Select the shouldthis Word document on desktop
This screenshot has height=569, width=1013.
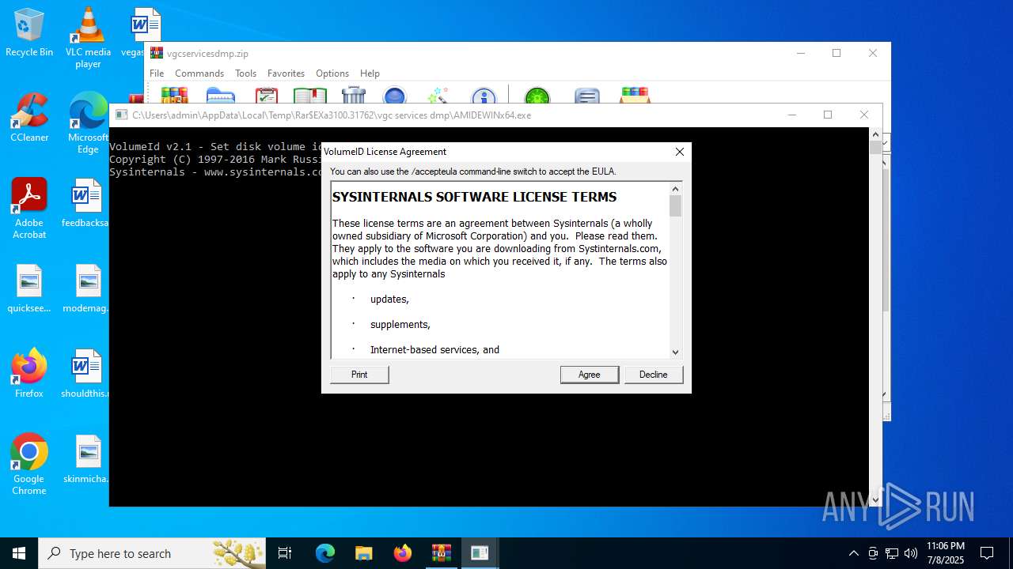[86, 375]
